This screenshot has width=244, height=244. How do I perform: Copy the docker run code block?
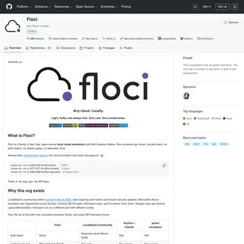(164, 166)
